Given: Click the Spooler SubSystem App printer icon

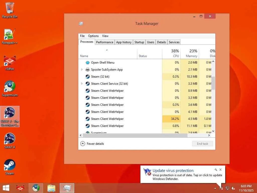Looking at the screenshot, I should (x=88, y=70).
